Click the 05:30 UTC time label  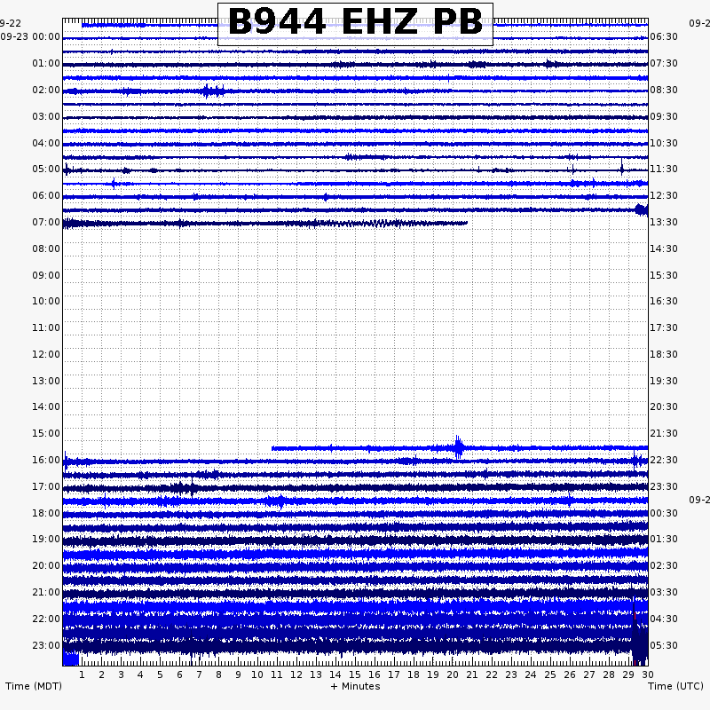664,645
